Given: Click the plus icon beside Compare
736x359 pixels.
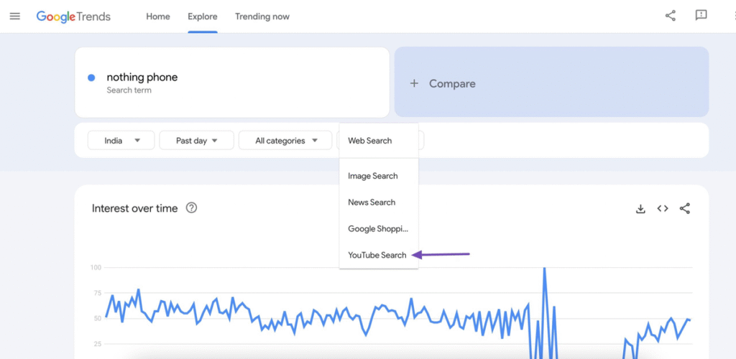Looking at the screenshot, I should (414, 83).
